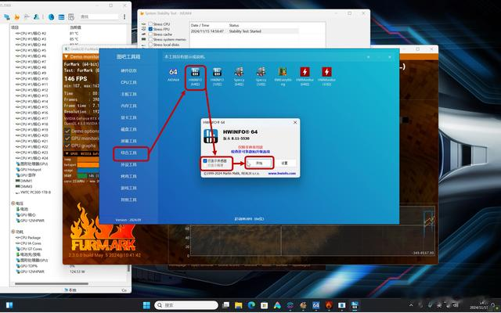Switch to FurMark flame icon on taskbar
The image size is (501, 313).
coord(329,305)
